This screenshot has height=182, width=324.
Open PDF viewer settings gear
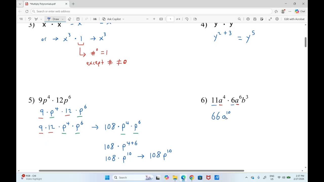tap(277, 19)
